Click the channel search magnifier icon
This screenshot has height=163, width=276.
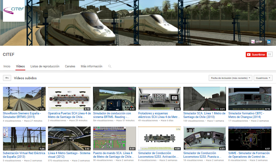109,66
